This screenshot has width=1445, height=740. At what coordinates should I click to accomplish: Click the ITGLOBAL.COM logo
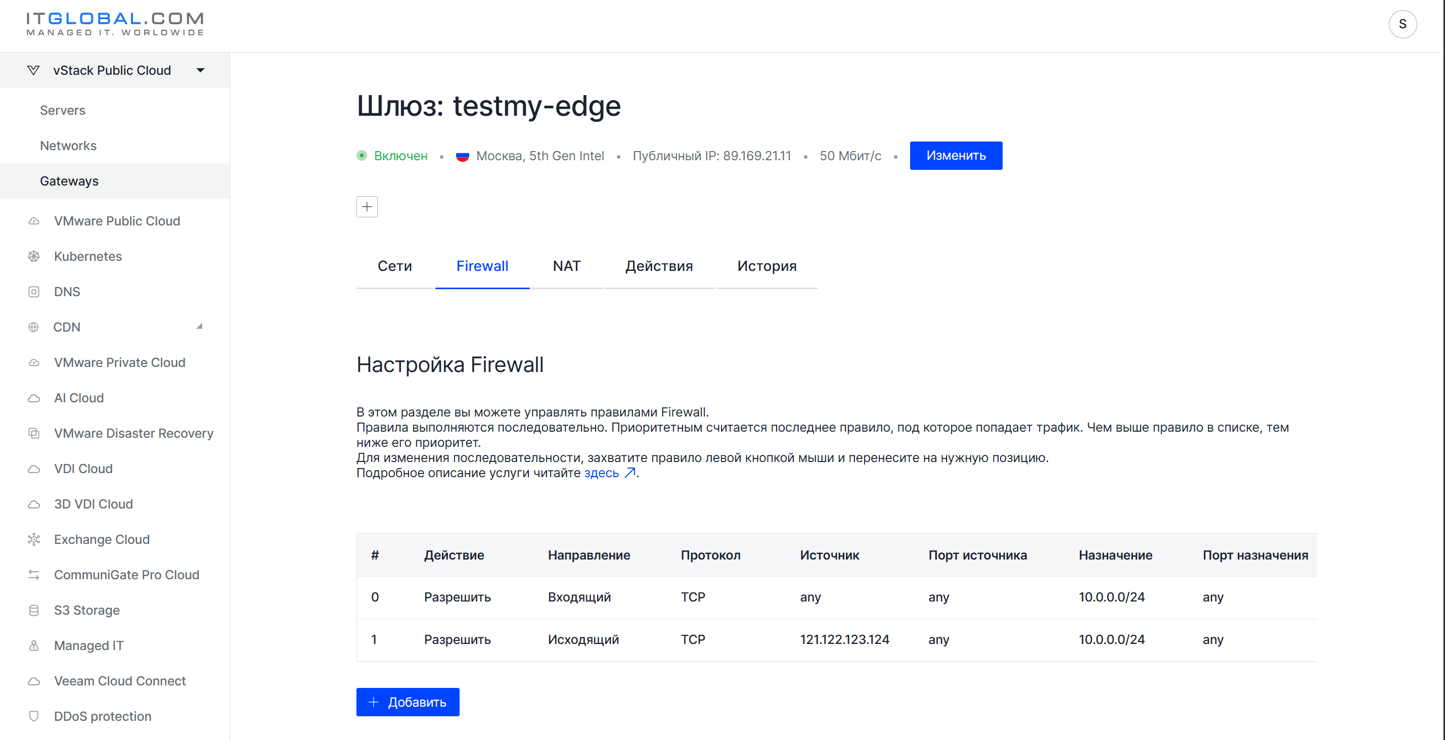[x=115, y=24]
